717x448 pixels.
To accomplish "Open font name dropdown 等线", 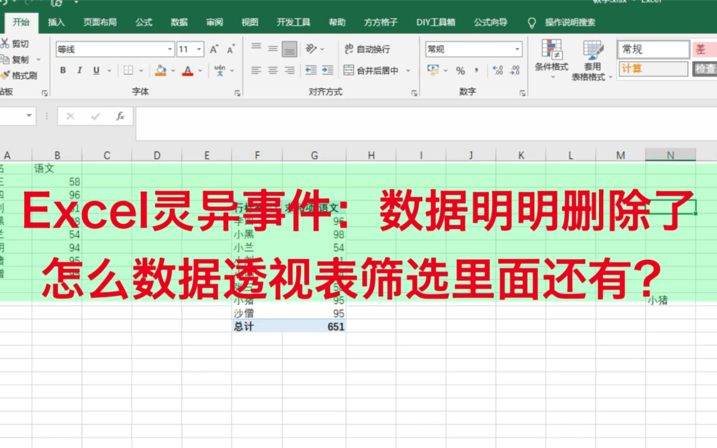I will coord(170,49).
